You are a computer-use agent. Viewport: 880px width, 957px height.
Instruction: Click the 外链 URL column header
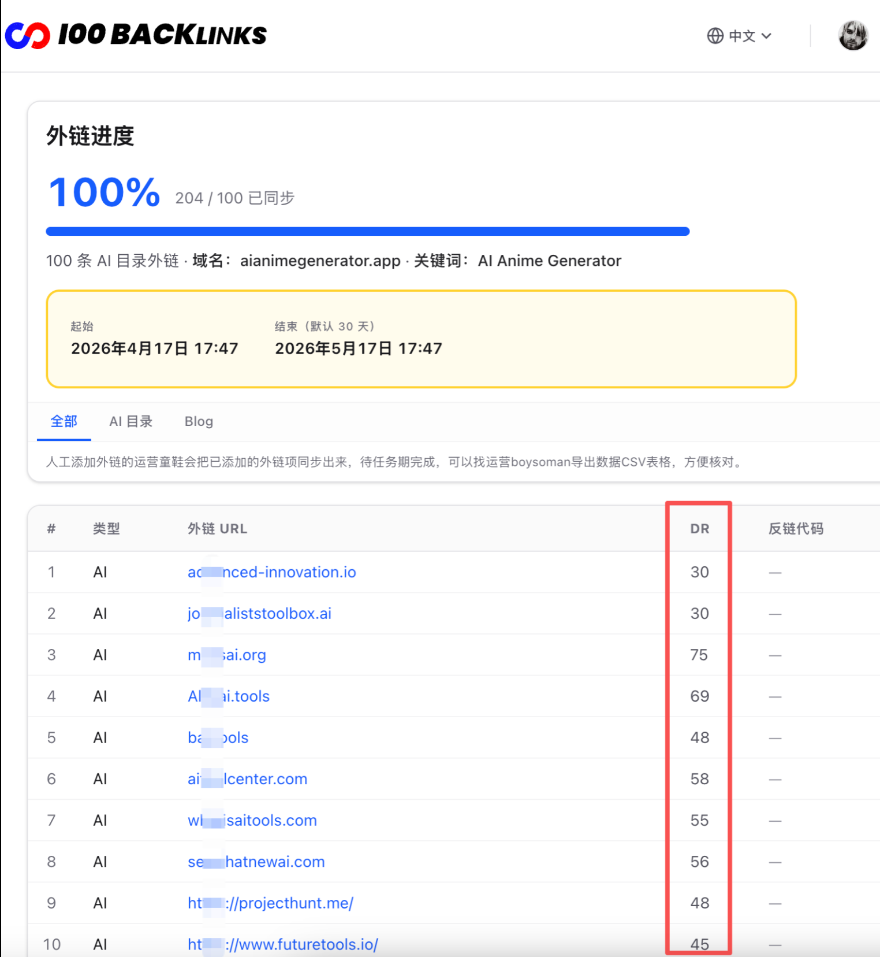pos(218,529)
